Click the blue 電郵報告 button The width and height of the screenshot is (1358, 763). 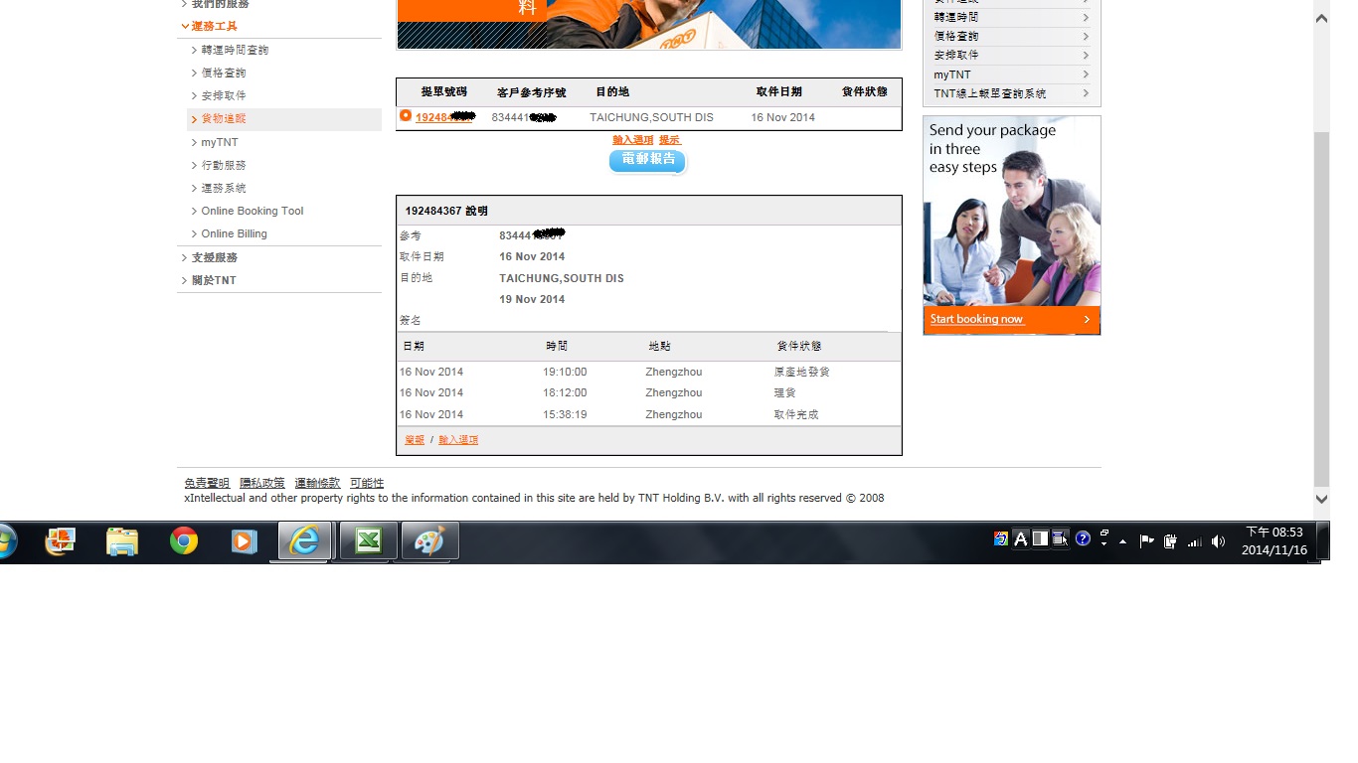click(648, 160)
